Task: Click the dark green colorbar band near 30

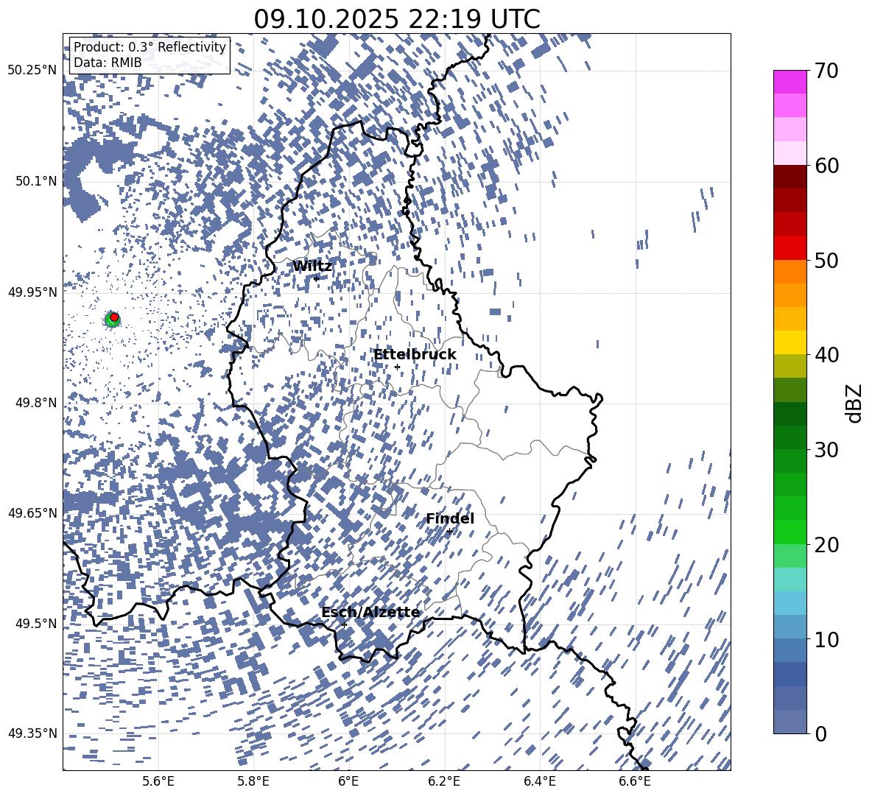Action: (790, 437)
